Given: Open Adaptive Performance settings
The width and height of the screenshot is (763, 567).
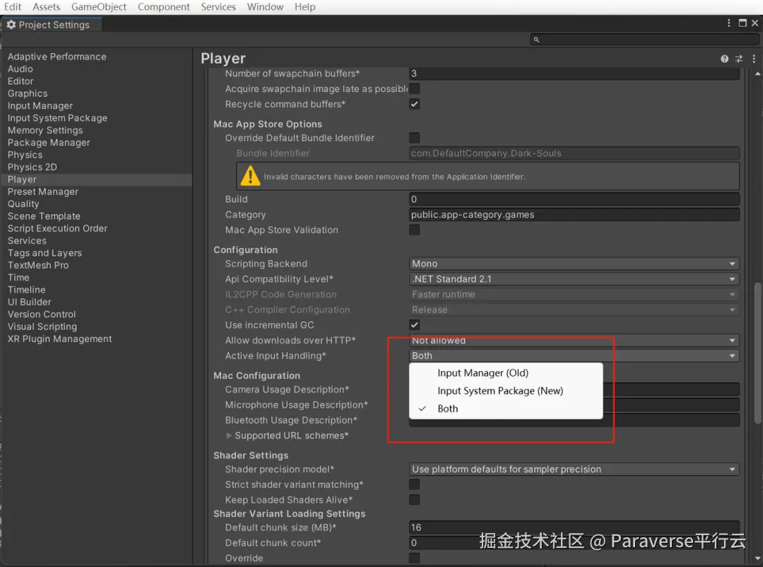Looking at the screenshot, I should [57, 57].
